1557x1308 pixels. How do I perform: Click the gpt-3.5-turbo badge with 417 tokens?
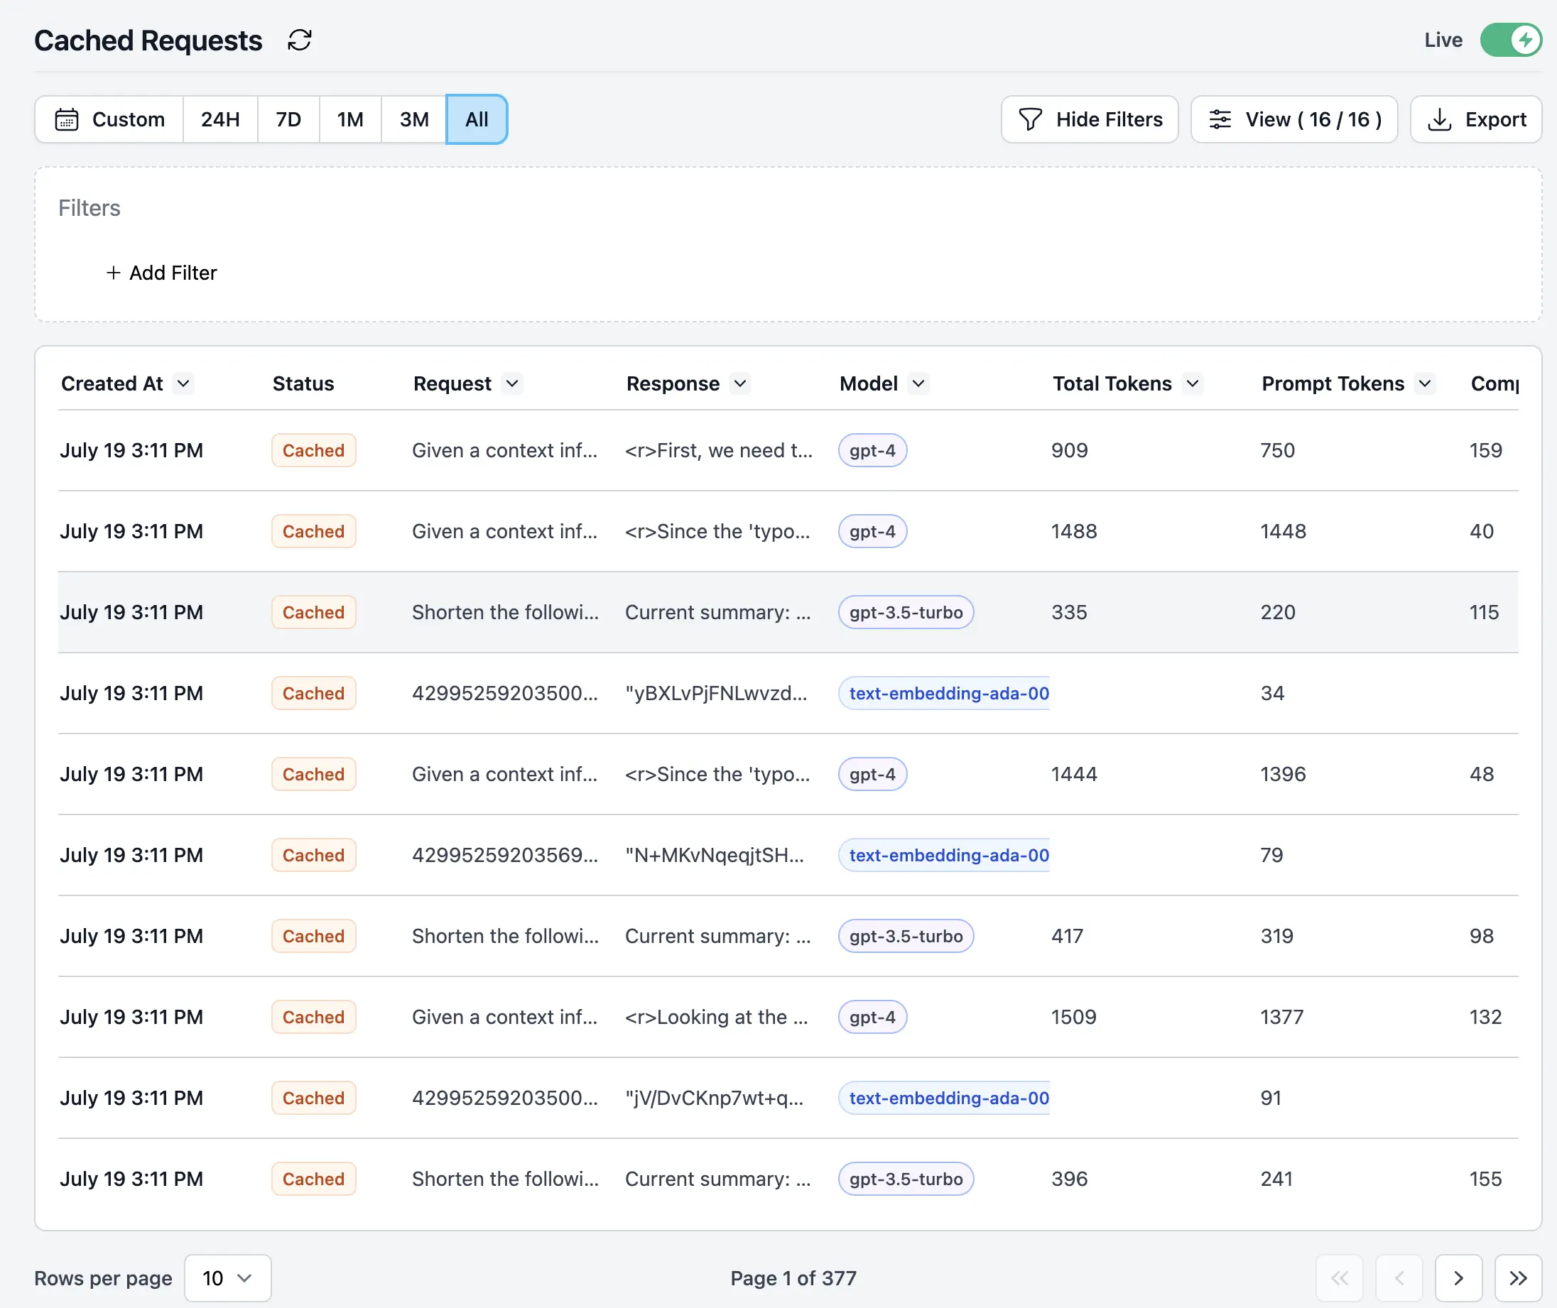click(x=906, y=936)
